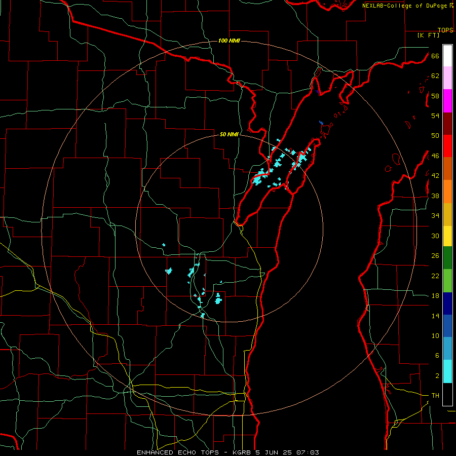Click the '50 NMI' range ring label
The image size is (456, 456).
click(x=229, y=134)
